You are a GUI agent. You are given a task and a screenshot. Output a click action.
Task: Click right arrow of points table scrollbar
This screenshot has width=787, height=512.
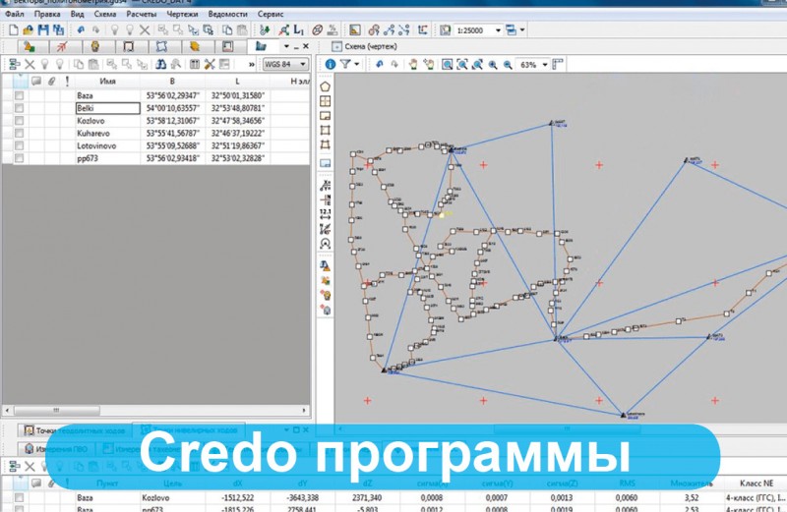[304, 410]
